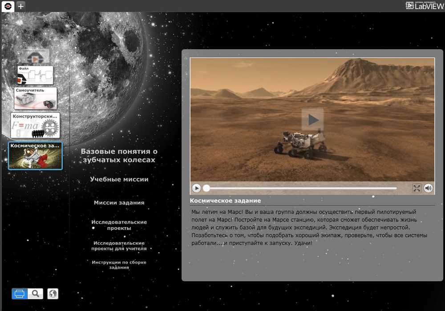
Task: Select the lobby overview view button
Action: [20, 294]
